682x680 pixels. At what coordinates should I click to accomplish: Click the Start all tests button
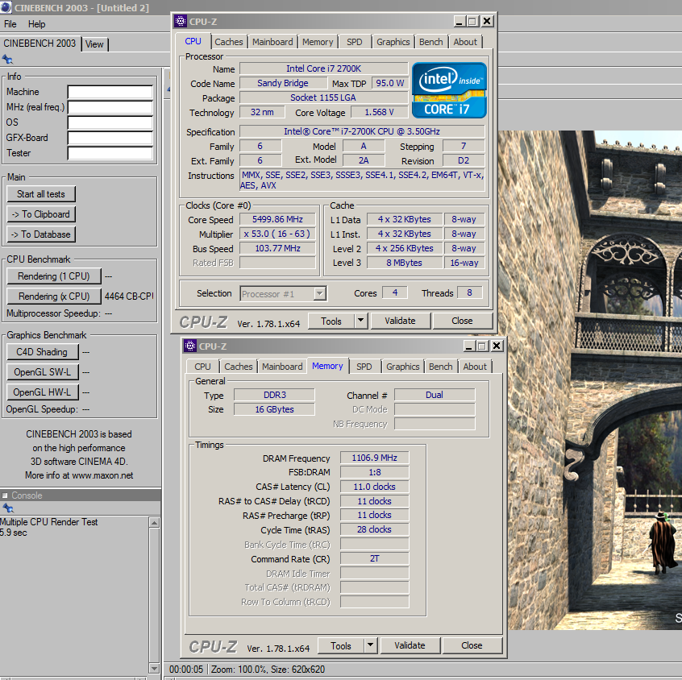41,194
